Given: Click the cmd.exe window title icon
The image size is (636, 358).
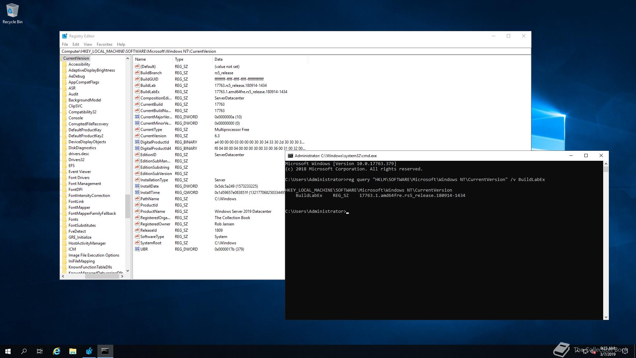Looking at the screenshot, I should tap(291, 156).
